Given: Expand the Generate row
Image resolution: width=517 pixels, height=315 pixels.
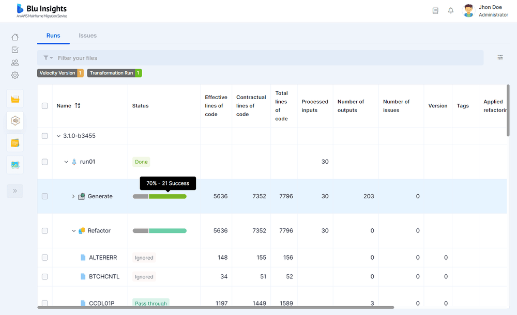Looking at the screenshot, I should click(73, 196).
